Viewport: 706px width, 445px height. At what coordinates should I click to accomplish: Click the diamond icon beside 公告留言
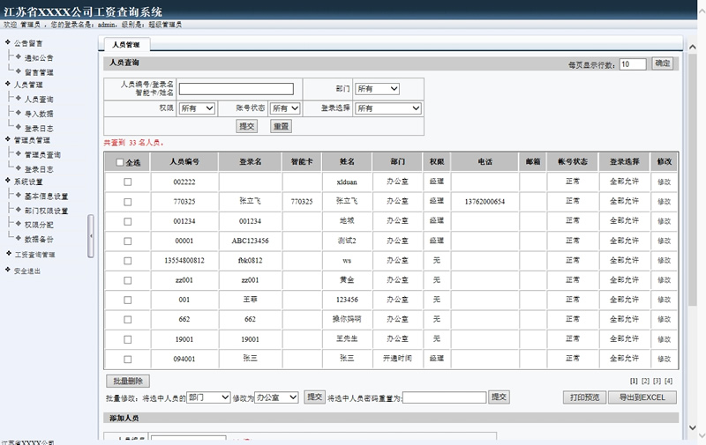point(8,43)
